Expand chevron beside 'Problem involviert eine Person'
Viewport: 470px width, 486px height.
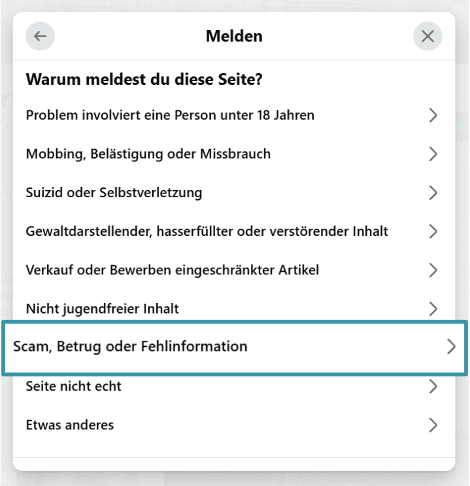(432, 116)
